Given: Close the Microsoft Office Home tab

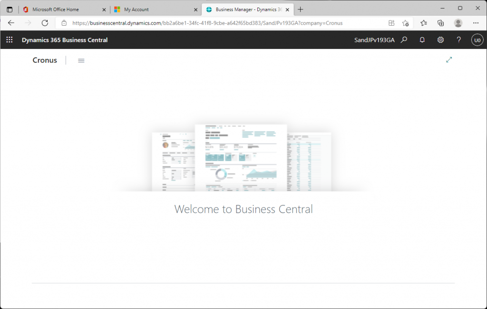Looking at the screenshot, I should [x=104, y=9].
